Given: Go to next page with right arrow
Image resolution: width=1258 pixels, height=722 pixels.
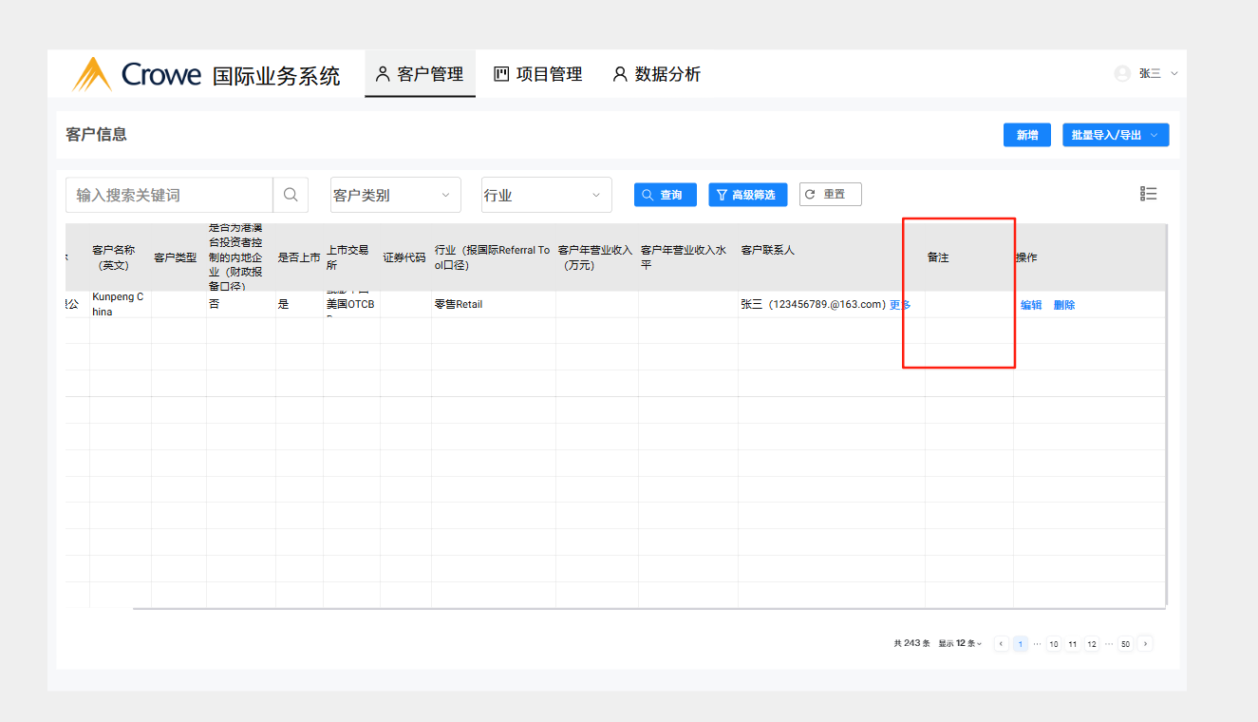Looking at the screenshot, I should [x=1145, y=643].
